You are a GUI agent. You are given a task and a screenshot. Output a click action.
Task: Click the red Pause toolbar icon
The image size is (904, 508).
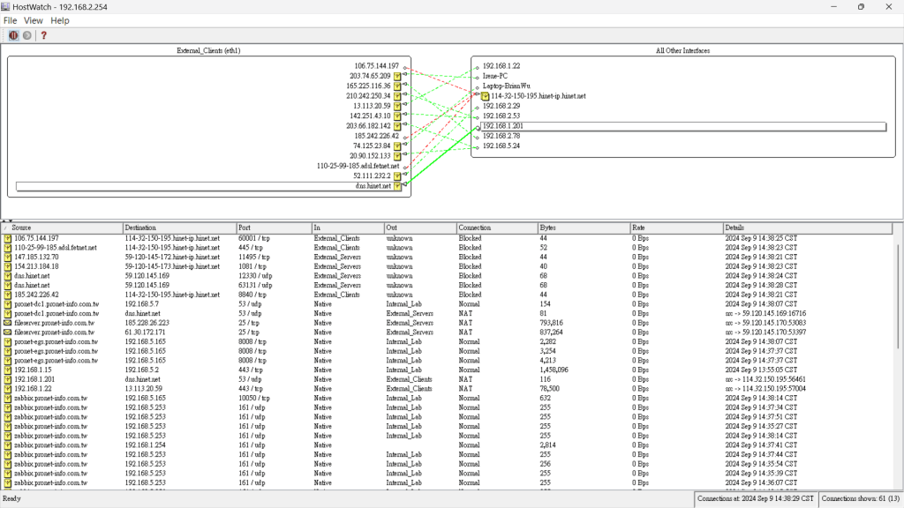pyautogui.click(x=13, y=35)
